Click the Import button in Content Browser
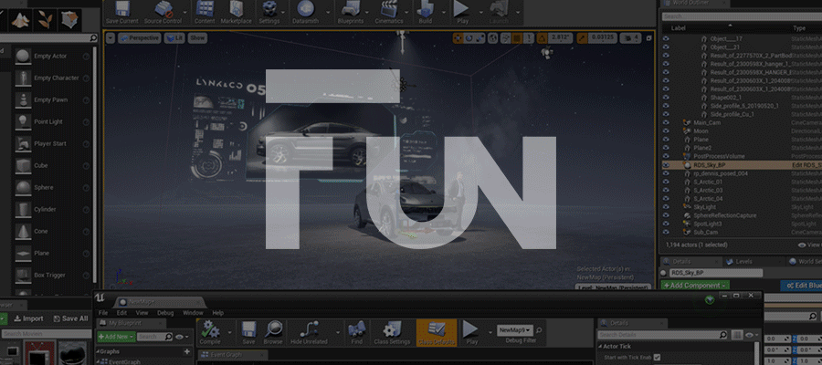Viewport: 822px width, 365px height. coord(28,318)
